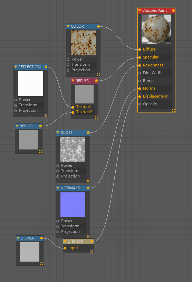The height and width of the screenshot is (282, 192).
Task: Select the Roughness slot on ChippedPaint
Action: click(x=156, y=65)
